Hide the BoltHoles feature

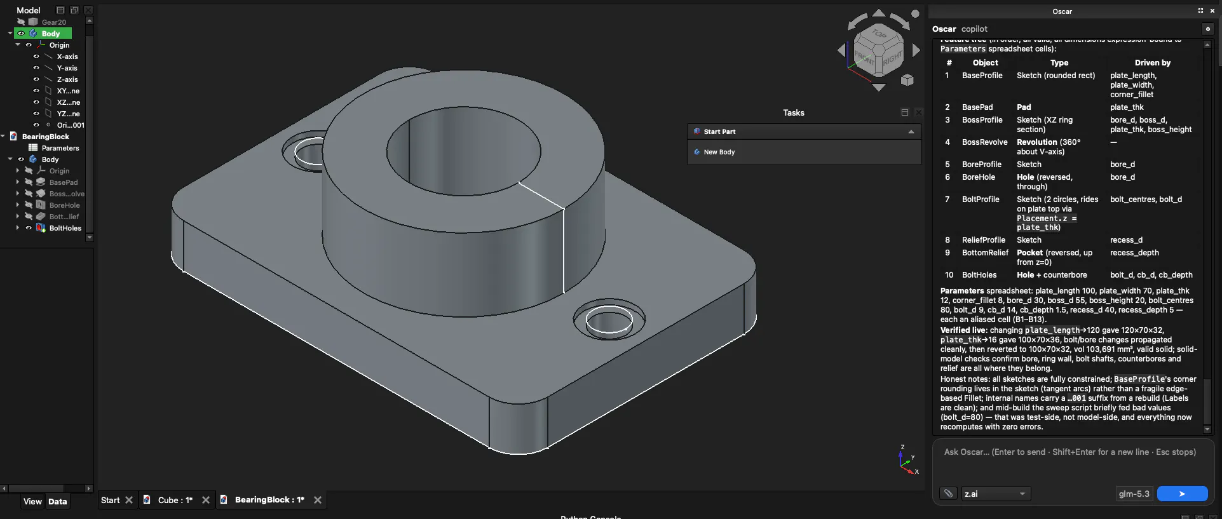point(29,228)
